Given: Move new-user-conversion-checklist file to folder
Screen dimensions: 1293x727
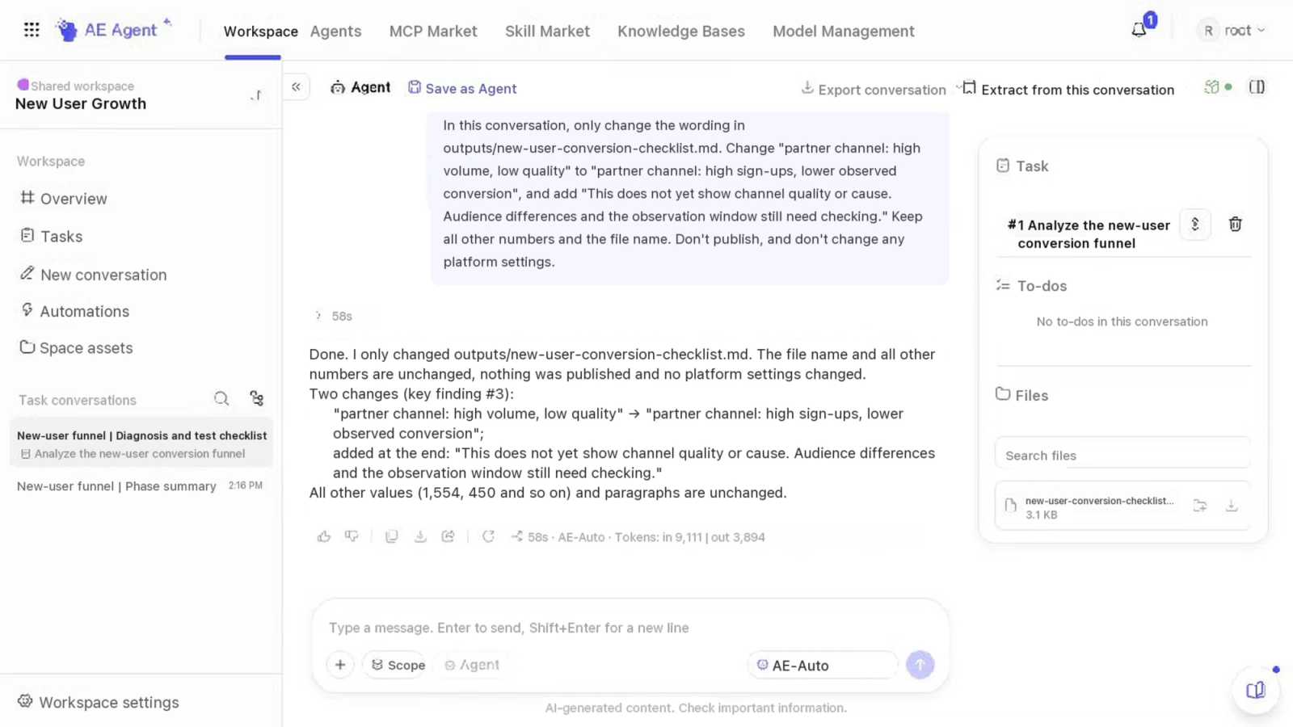Looking at the screenshot, I should pyautogui.click(x=1200, y=506).
